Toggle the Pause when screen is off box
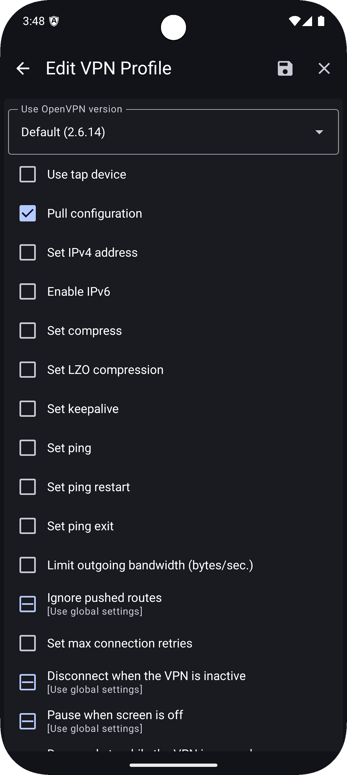Screen dimensions: 347x775 click(x=28, y=721)
